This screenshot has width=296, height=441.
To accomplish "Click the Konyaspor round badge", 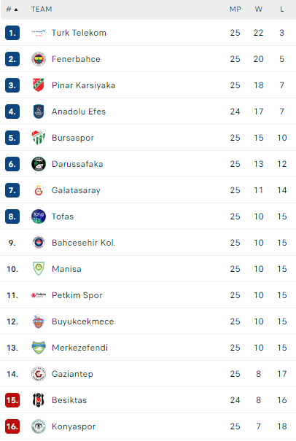I will coord(38,426).
